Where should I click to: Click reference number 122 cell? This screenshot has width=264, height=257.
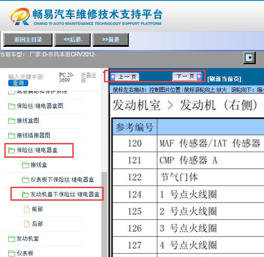135,177
